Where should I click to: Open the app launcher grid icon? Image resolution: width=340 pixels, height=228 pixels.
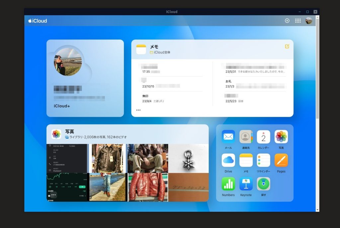(298, 21)
